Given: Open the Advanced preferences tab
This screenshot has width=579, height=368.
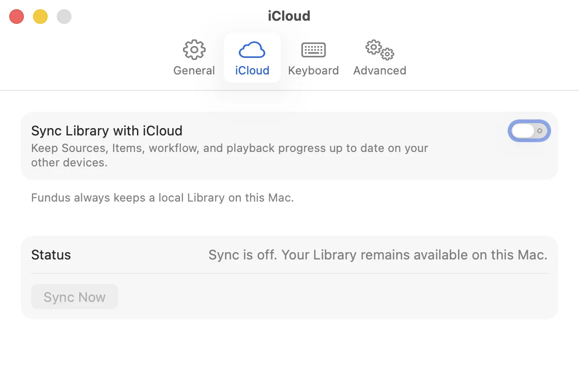Looking at the screenshot, I should (379, 58).
